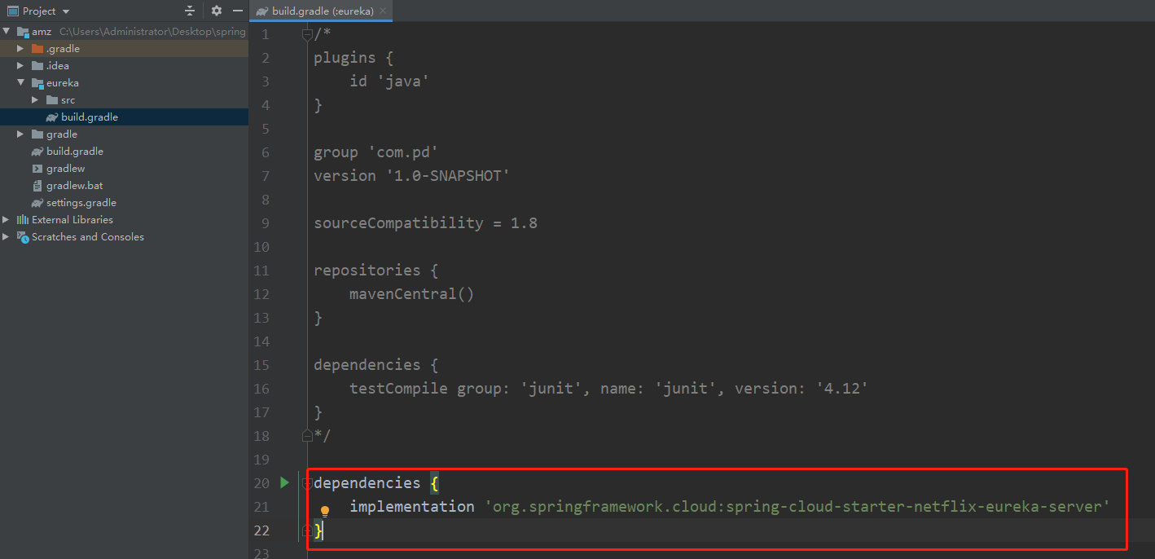Select the amz project root row
The width and height of the screenshot is (1155, 559).
[124, 32]
